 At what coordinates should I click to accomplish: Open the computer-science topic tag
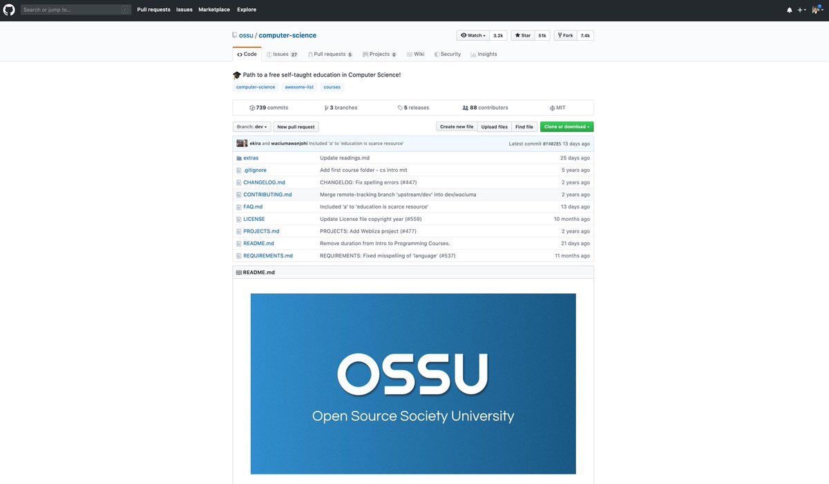(x=256, y=87)
